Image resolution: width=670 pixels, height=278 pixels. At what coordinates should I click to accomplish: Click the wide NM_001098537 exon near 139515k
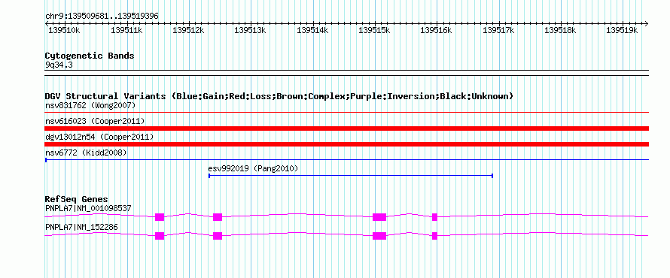379,216
